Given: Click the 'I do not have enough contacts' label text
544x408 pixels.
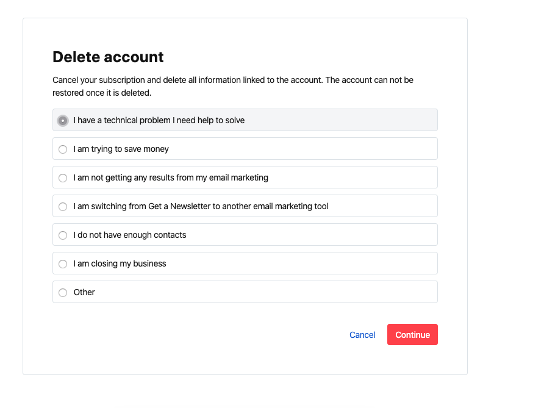Looking at the screenshot, I should [130, 235].
